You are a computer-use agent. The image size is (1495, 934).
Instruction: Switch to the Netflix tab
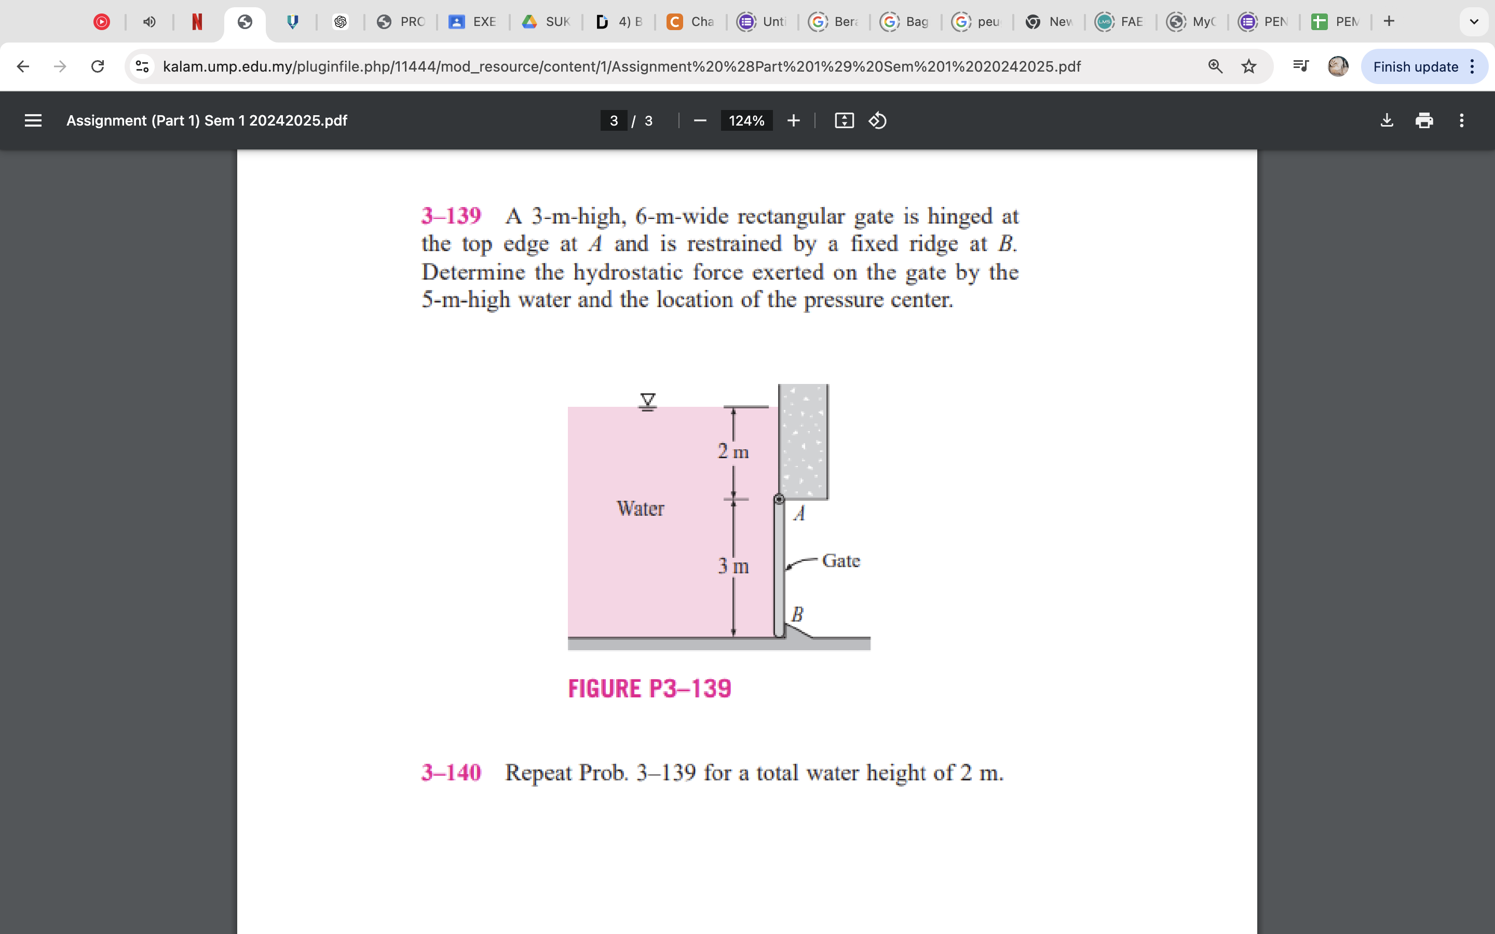[x=197, y=22]
